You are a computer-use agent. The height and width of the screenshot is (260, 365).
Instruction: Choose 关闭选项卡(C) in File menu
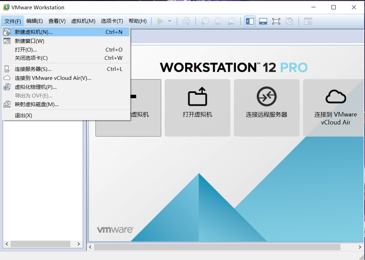pos(66,58)
